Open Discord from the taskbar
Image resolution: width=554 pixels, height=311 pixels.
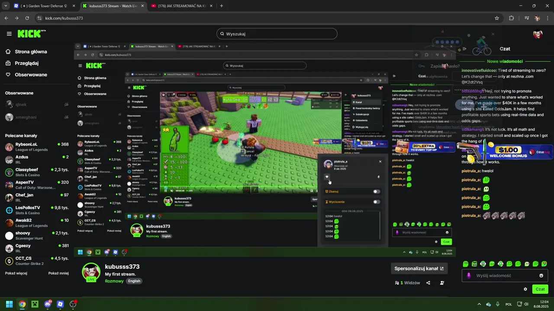tap(48, 304)
